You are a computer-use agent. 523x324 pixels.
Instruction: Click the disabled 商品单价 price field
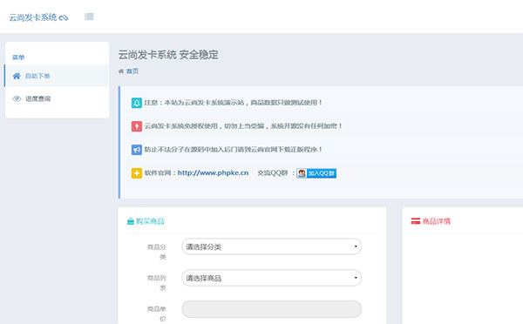point(271,309)
